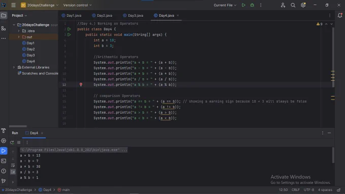
Task: Show more tool windows ellipsis in left bar
Action: 4,38
